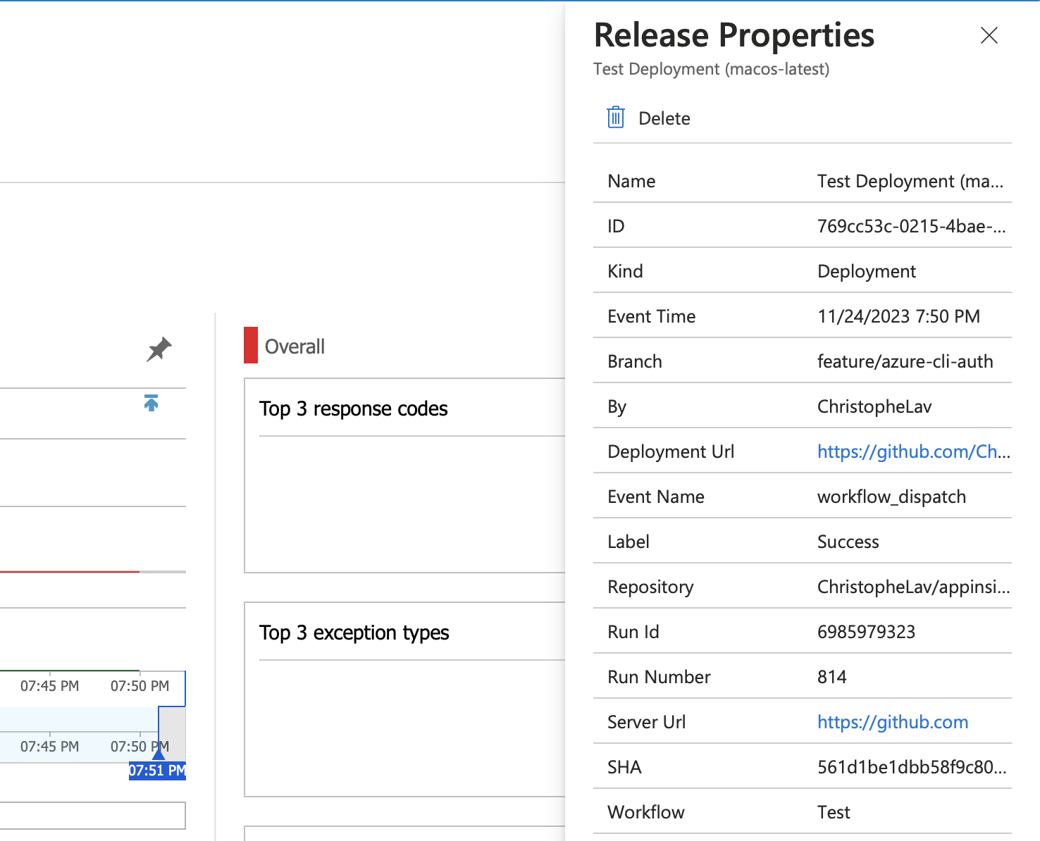Click the Top 3 exception types heading
The image size is (1040, 841).
pyautogui.click(x=354, y=633)
